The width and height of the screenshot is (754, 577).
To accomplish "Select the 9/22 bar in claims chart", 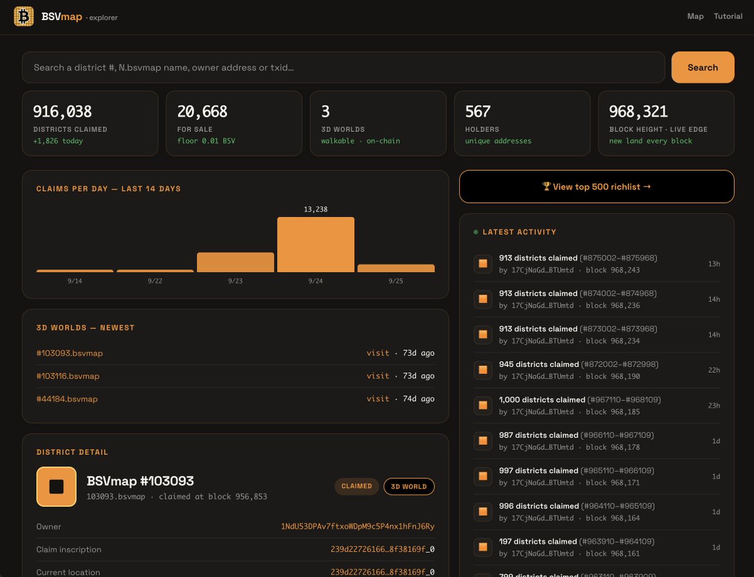I will pyautogui.click(x=155, y=271).
